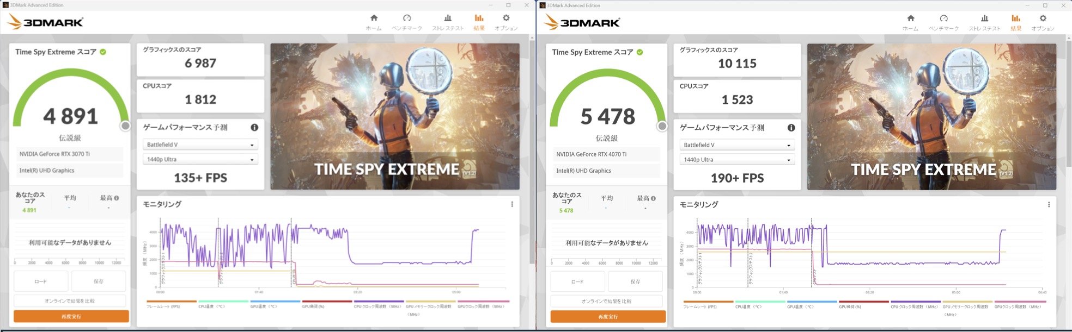Open オプション in the RTX 3070 Ti window
Image resolution: width=1072 pixels, height=332 pixels.
(x=506, y=22)
